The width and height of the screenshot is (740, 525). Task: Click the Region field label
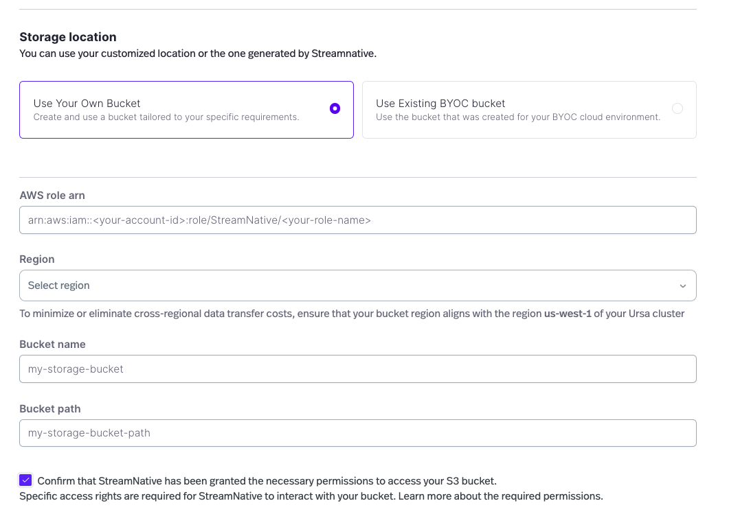[37, 259]
